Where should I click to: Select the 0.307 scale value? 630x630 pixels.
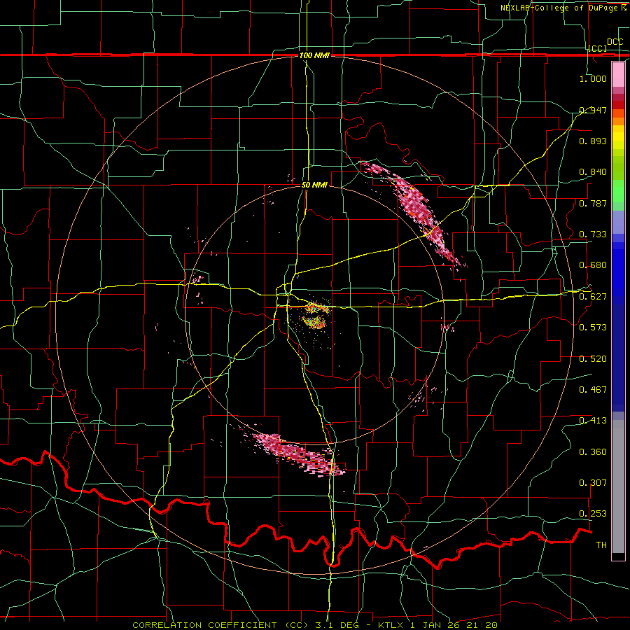point(593,483)
